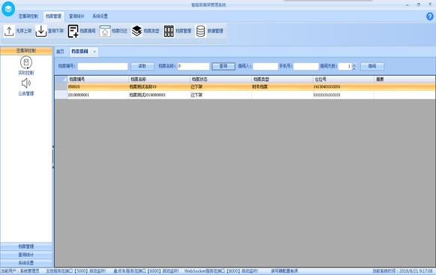This screenshot has height=275, width=436.
Task: Click the 读取 button
Action: (143, 66)
